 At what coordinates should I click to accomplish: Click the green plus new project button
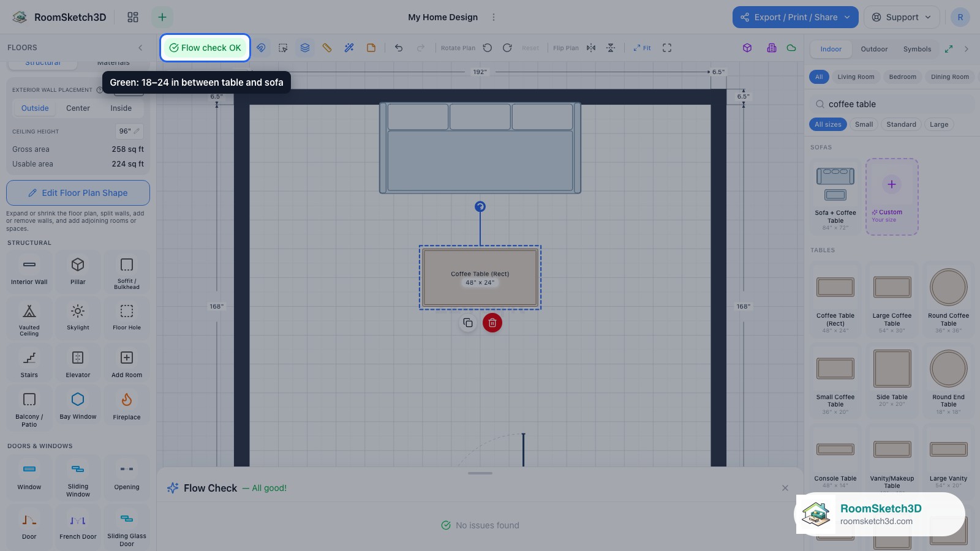[x=162, y=17]
